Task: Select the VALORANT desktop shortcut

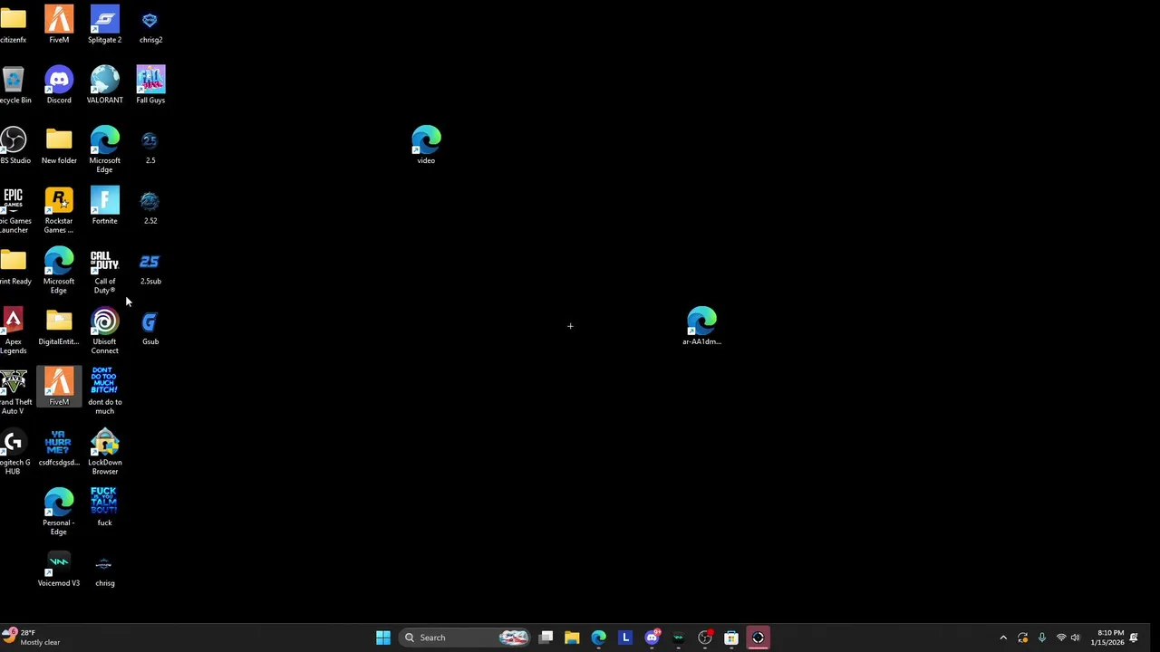Action: tap(104, 85)
